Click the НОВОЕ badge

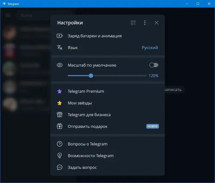point(152,126)
